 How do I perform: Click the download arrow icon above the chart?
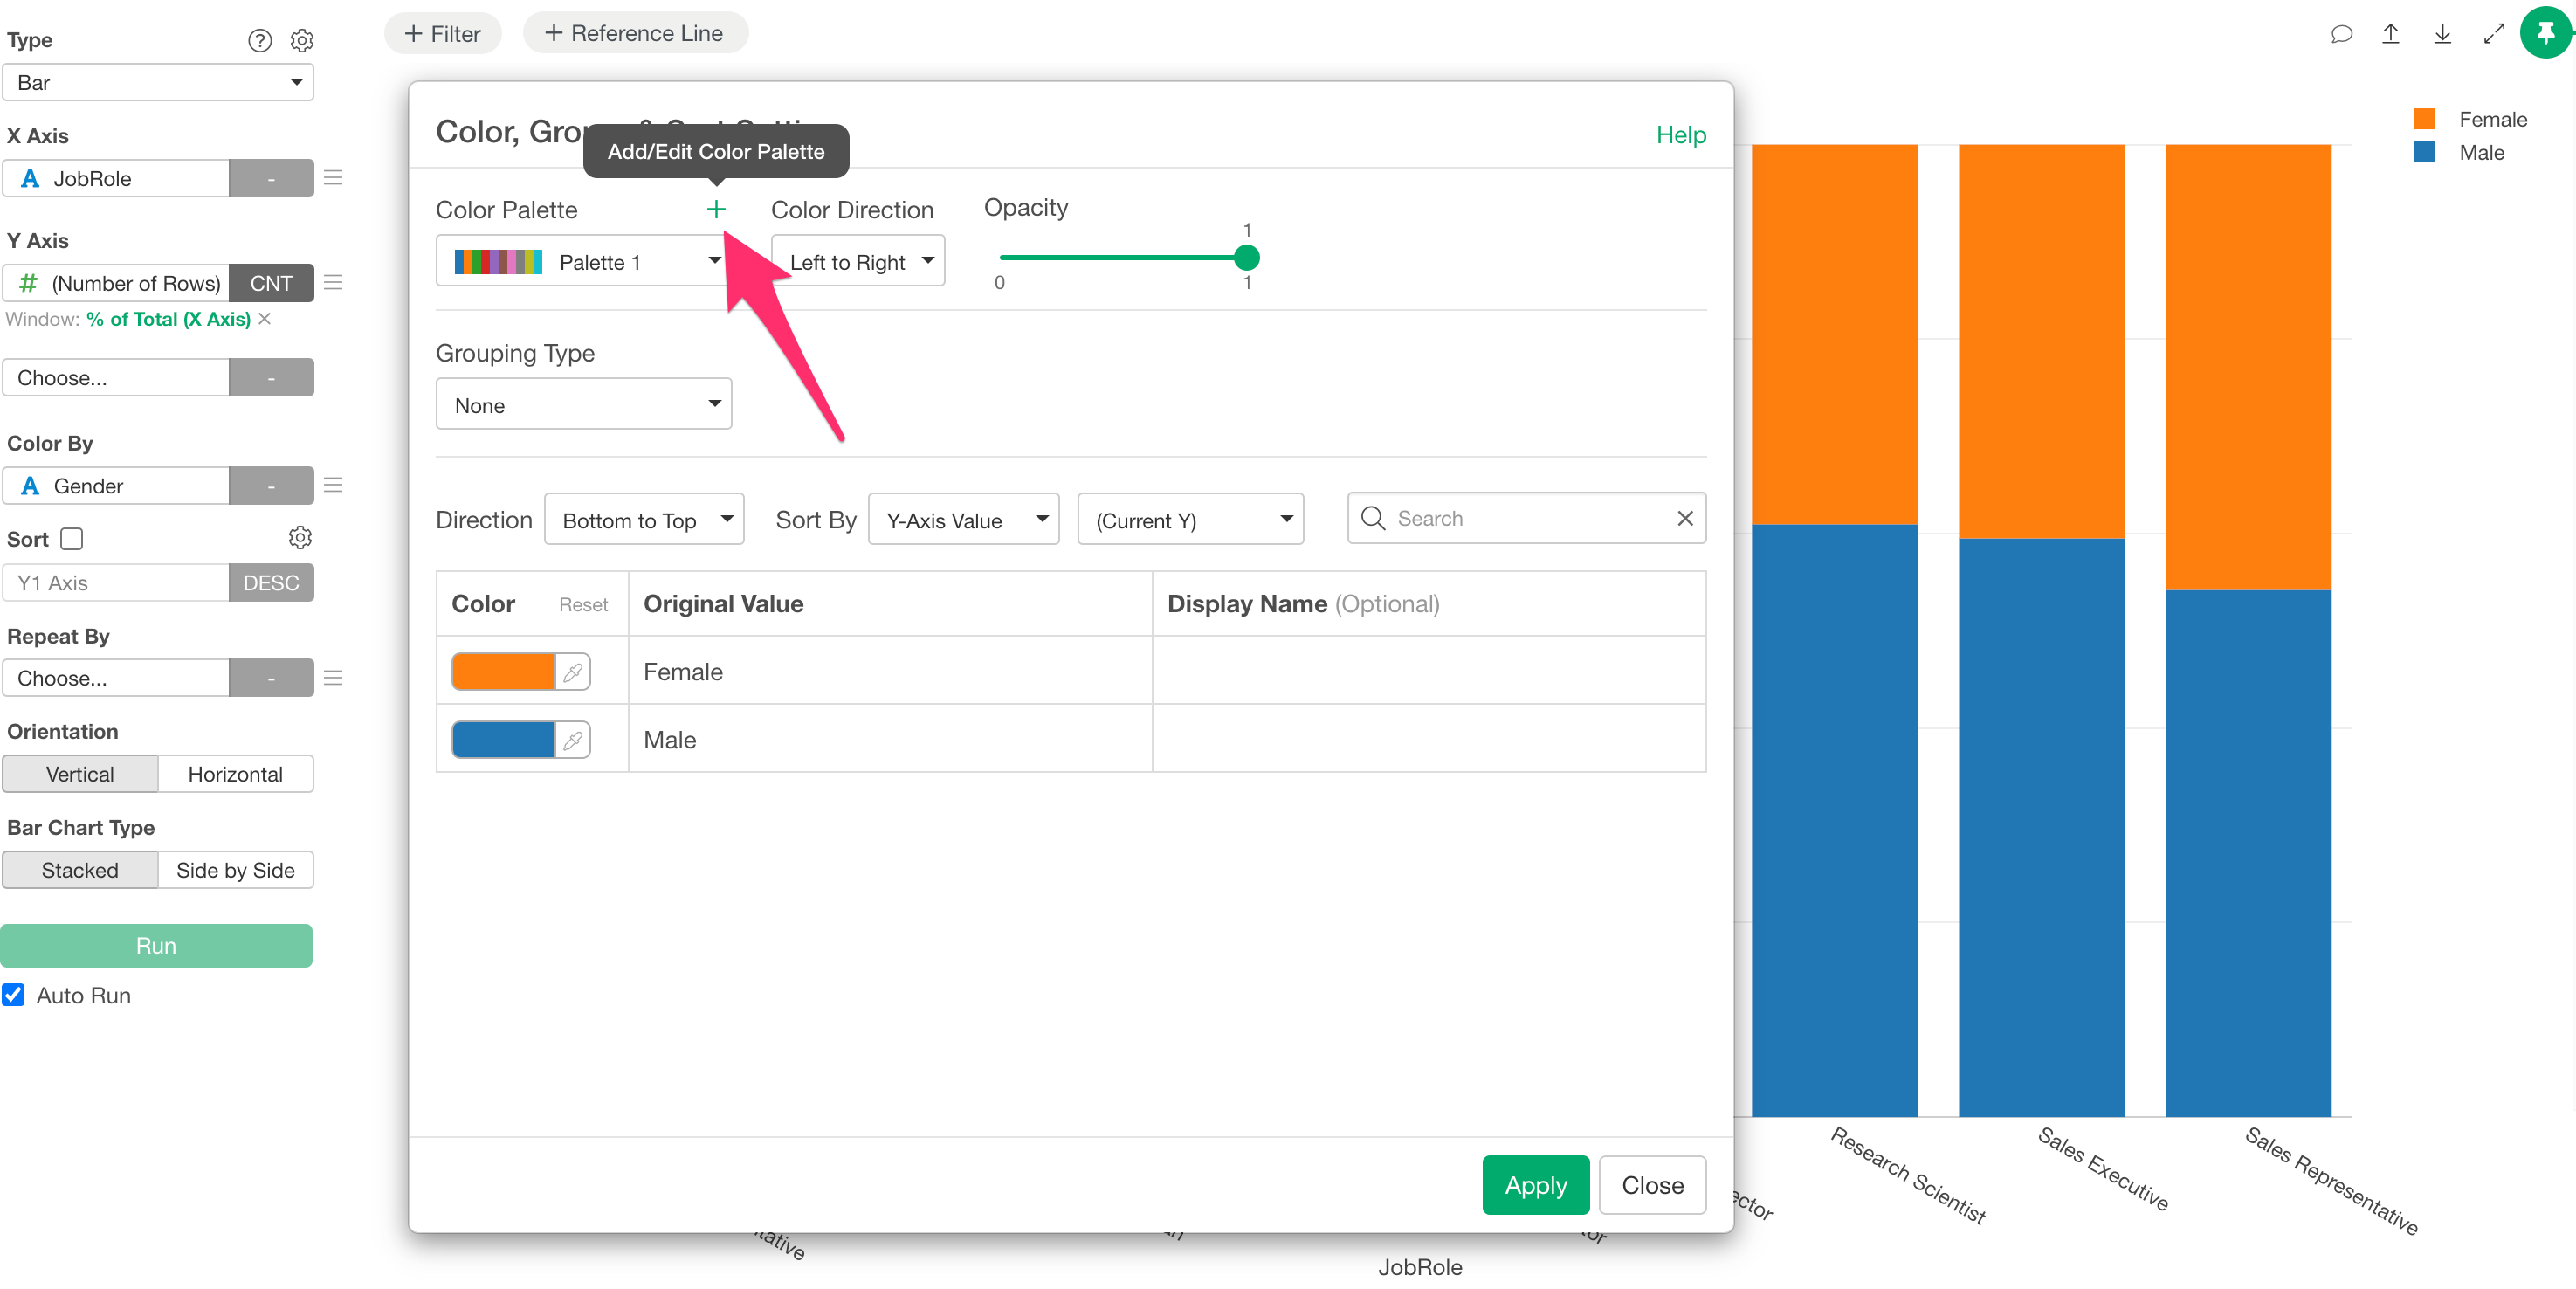(2442, 34)
